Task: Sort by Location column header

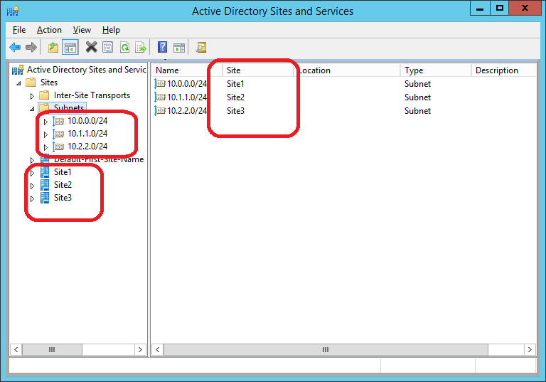Action: (x=348, y=70)
